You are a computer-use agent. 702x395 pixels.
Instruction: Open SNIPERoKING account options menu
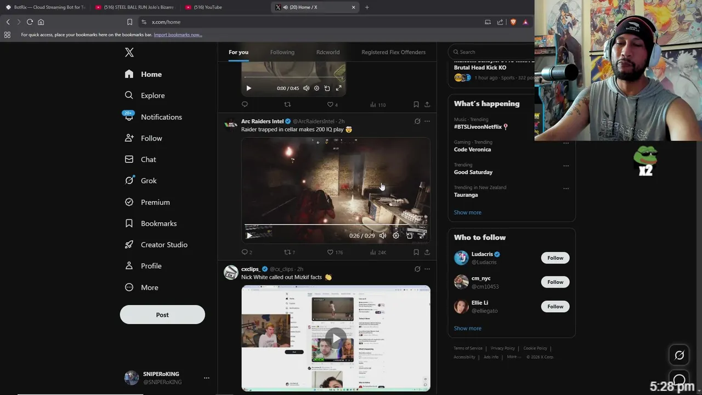point(207,378)
